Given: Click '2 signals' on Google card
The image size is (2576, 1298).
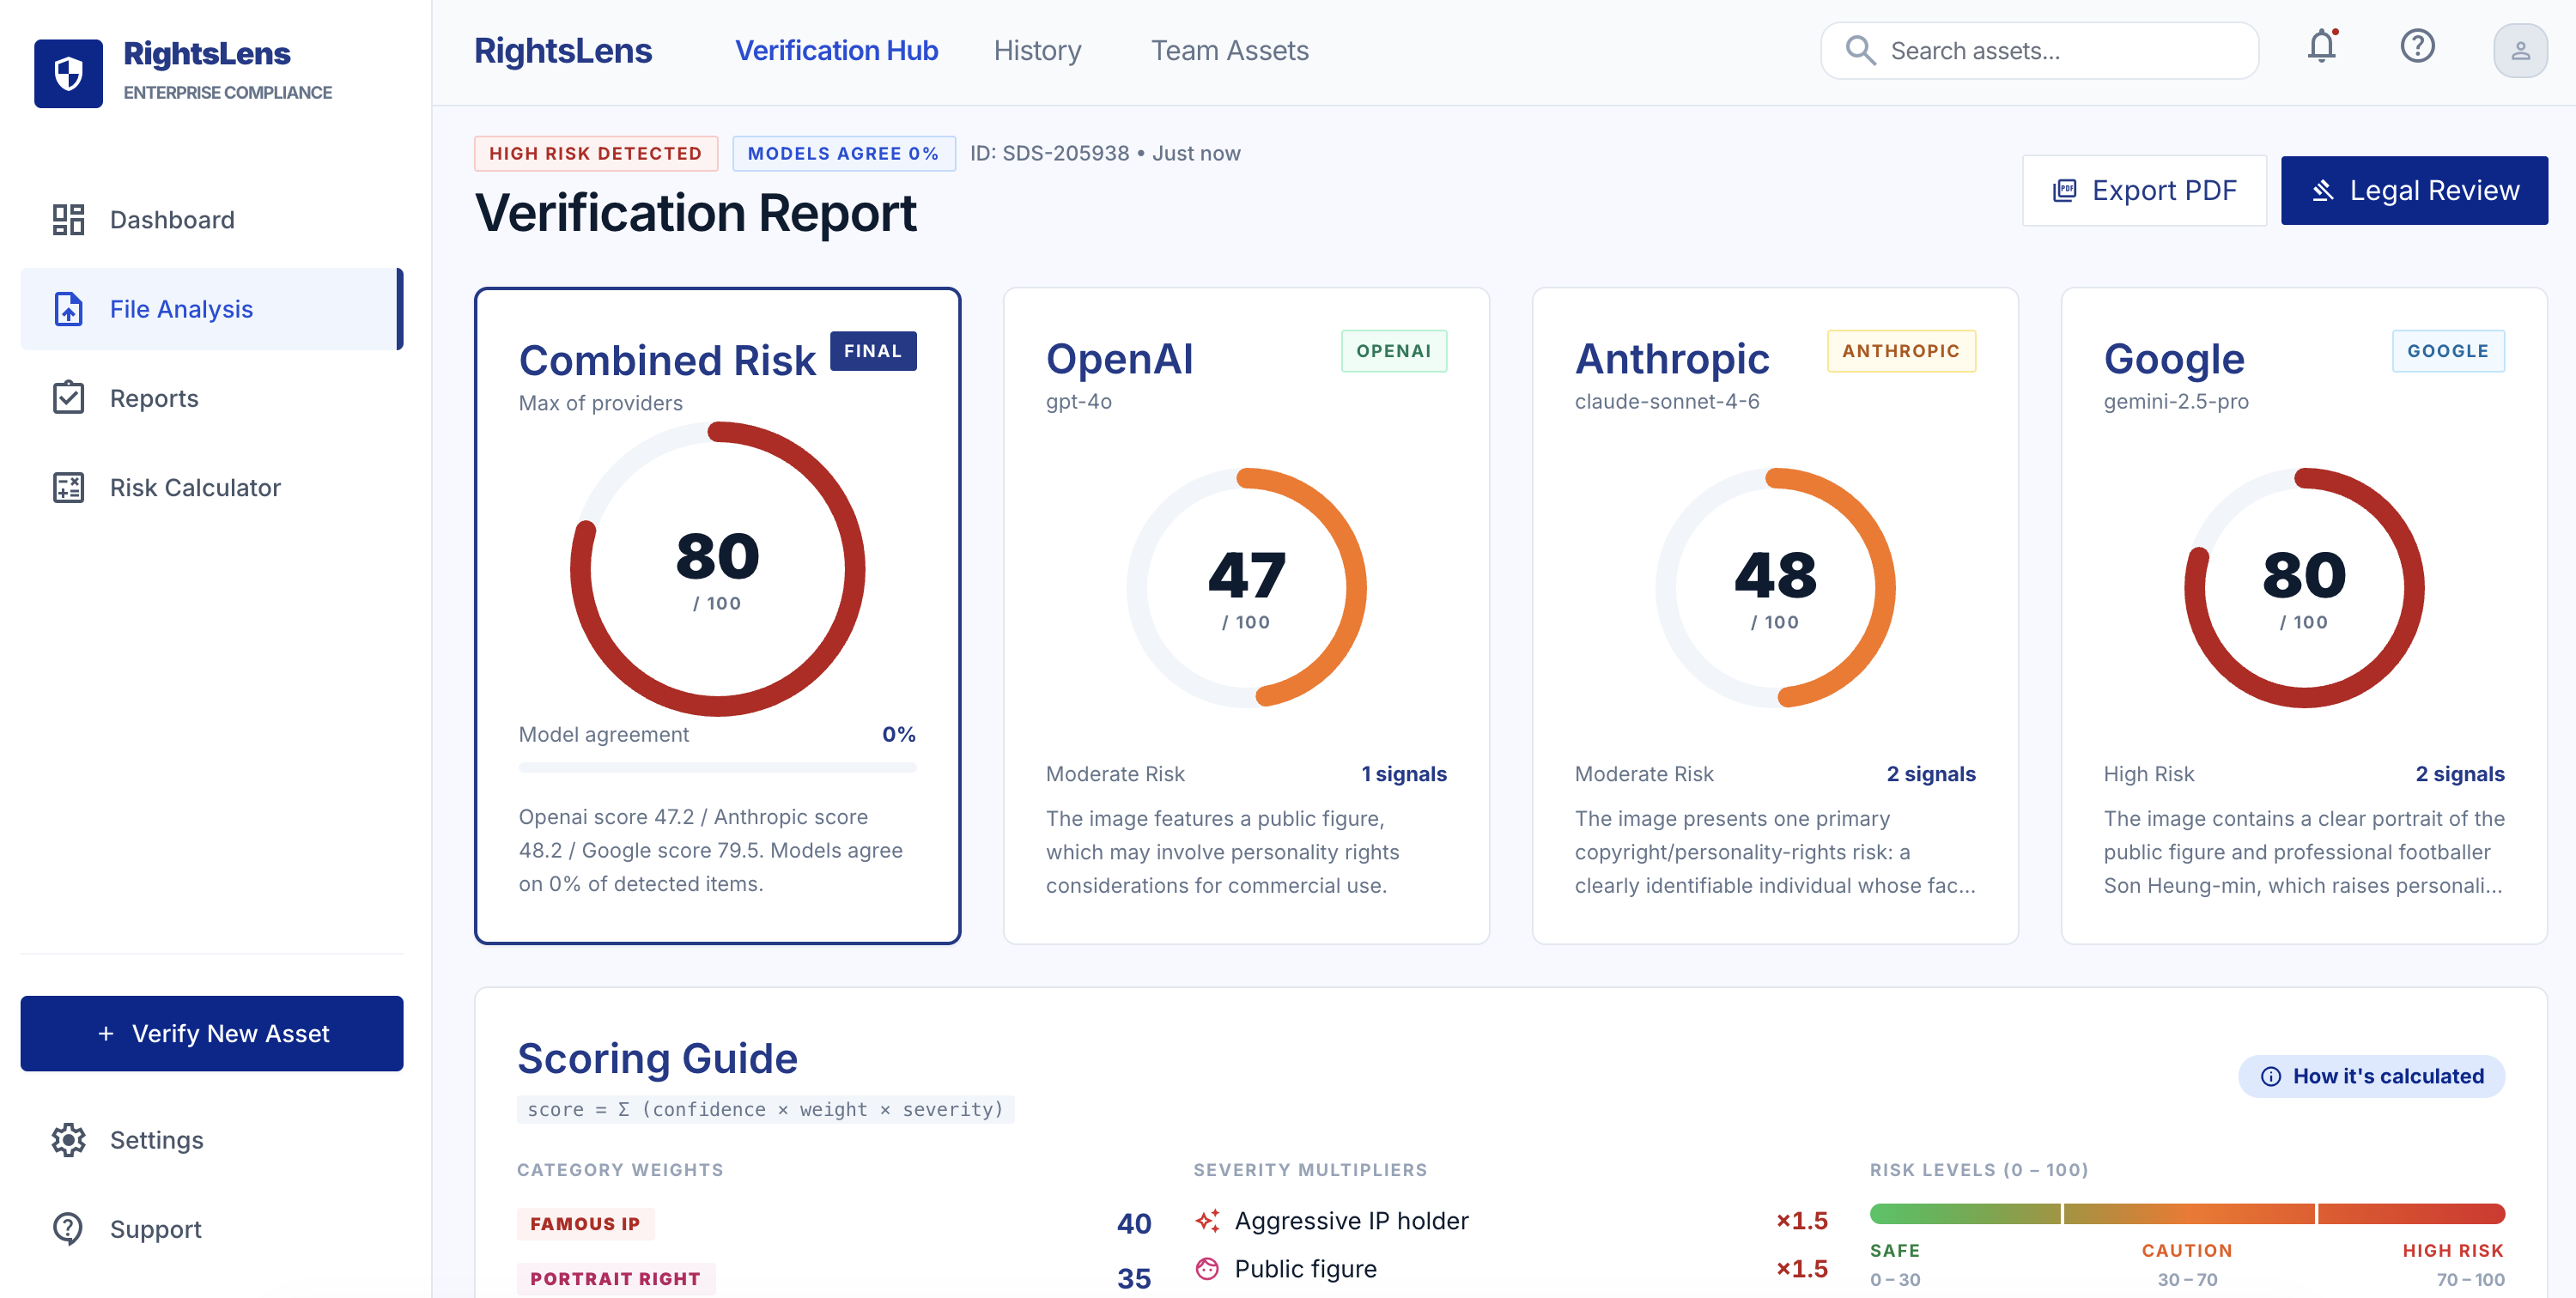Looking at the screenshot, I should [x=2460, y=774].
